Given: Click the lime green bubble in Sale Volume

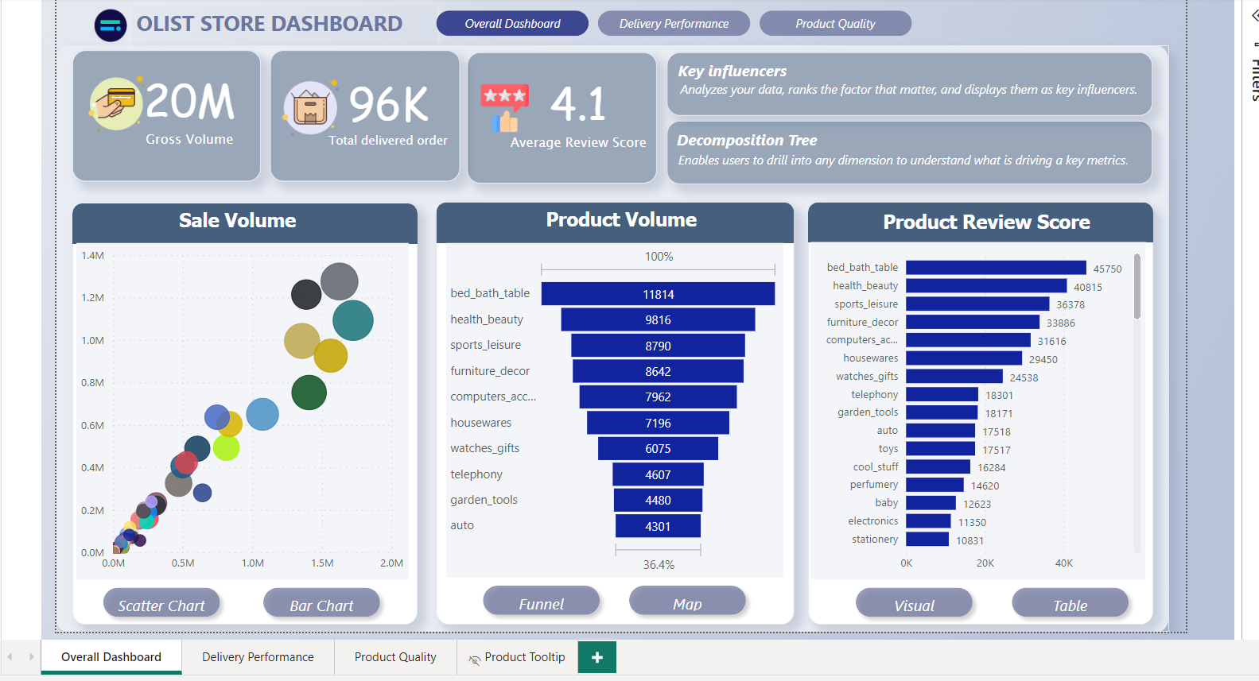Looking at the screenshot, I should pyautogui.click(x=227, y=447).
